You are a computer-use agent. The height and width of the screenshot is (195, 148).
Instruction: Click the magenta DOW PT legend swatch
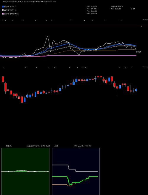3,14
